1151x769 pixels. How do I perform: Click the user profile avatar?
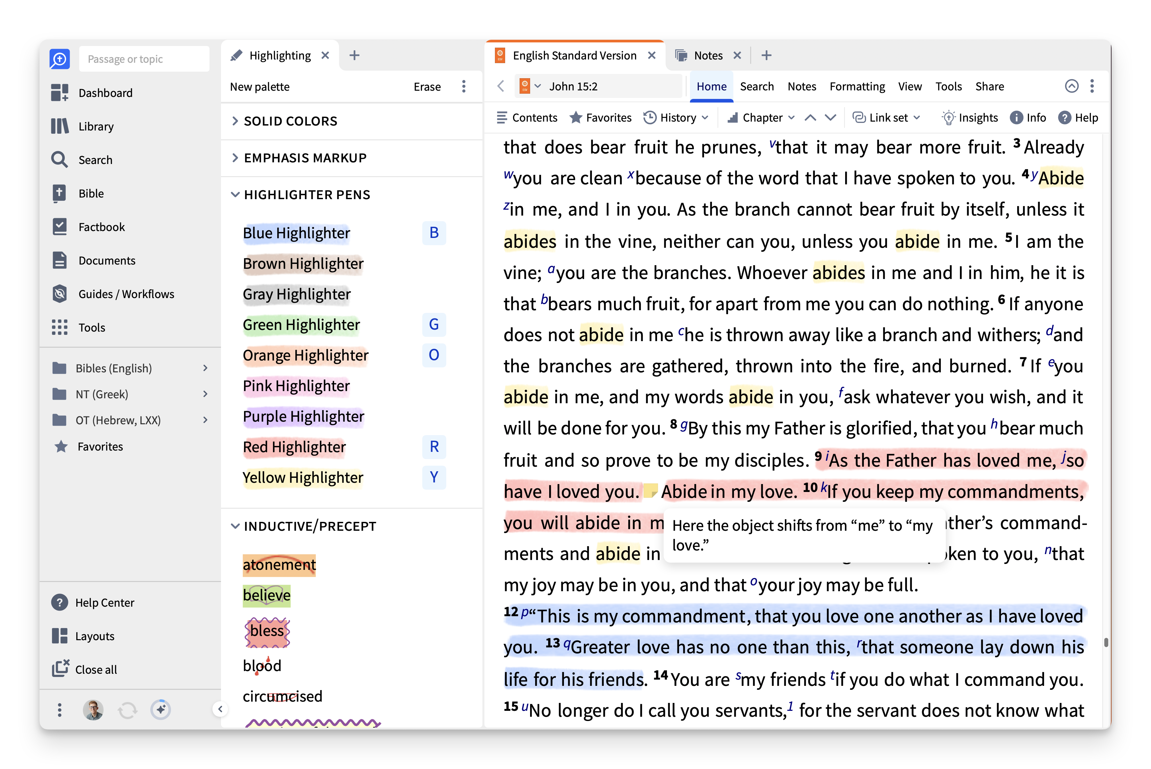(x=93, y=710)
